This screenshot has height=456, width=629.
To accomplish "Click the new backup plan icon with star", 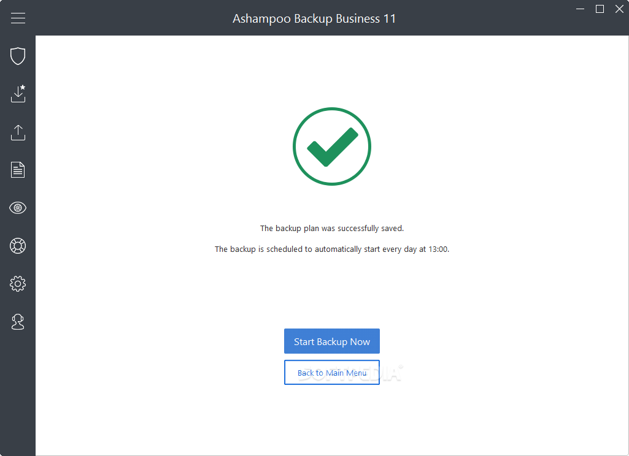I will pyautogui.click(x=18, y=93).
